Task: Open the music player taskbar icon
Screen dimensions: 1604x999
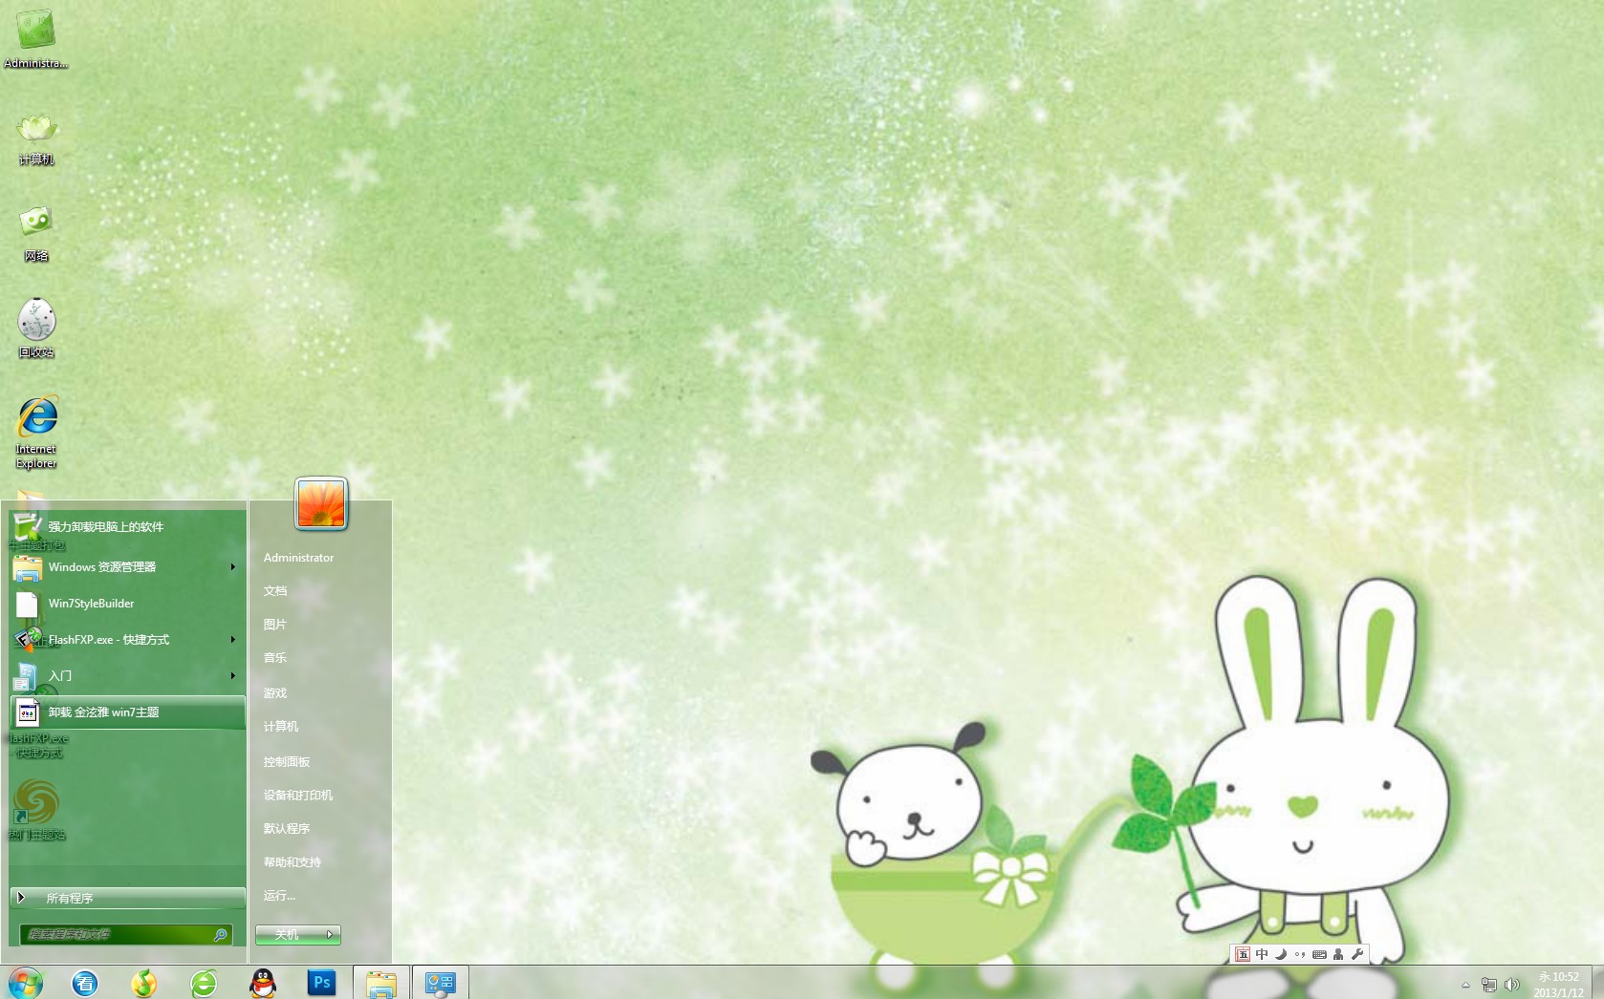Action: 144,983
